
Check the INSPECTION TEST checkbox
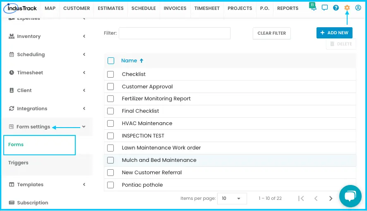110,136
